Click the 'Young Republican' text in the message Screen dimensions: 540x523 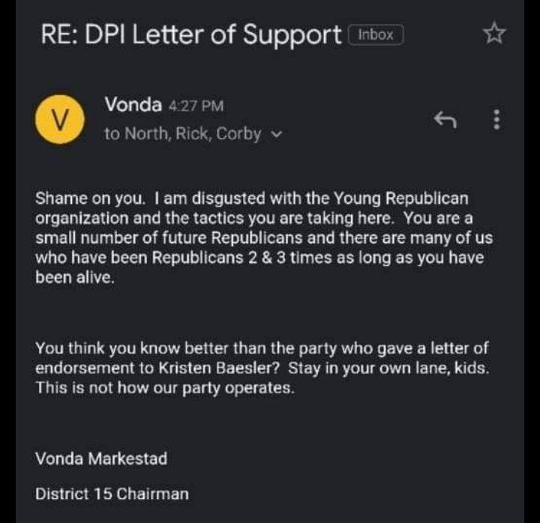tap(400, 199)
